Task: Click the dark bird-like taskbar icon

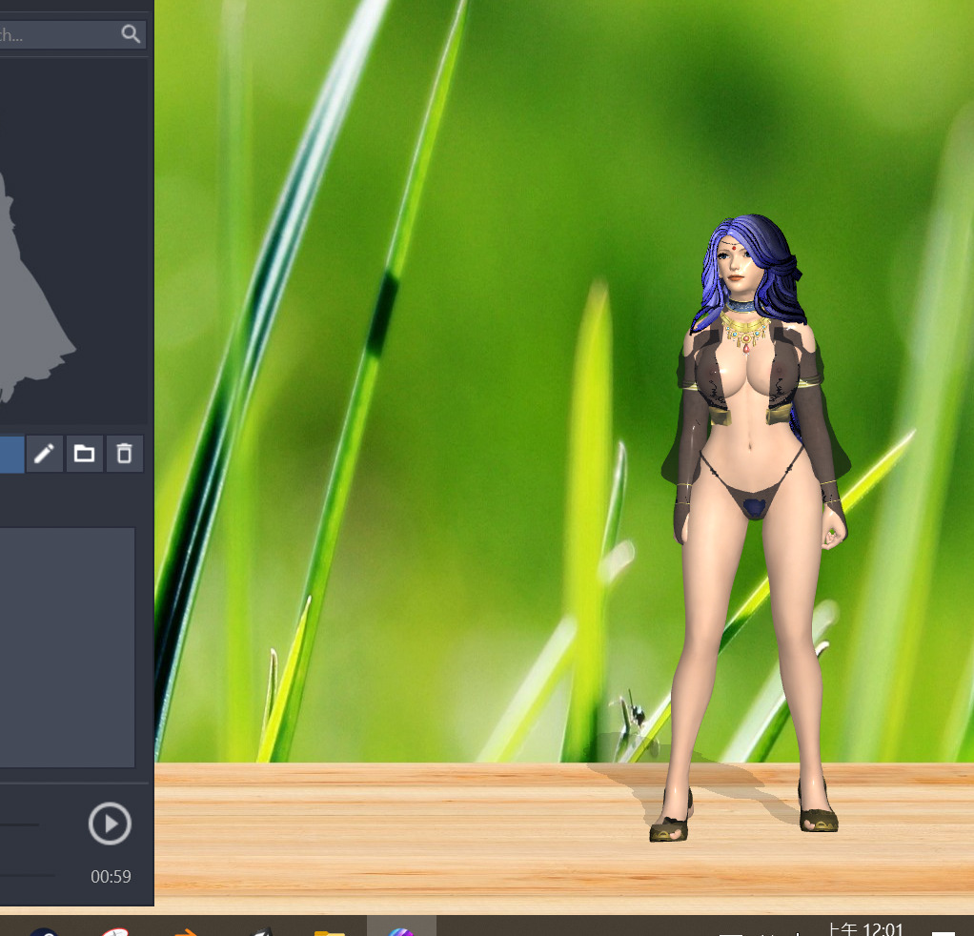Action: click(261, 931)
